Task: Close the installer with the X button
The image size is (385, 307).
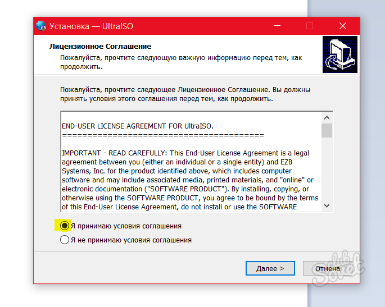Action: coord(343,26)
